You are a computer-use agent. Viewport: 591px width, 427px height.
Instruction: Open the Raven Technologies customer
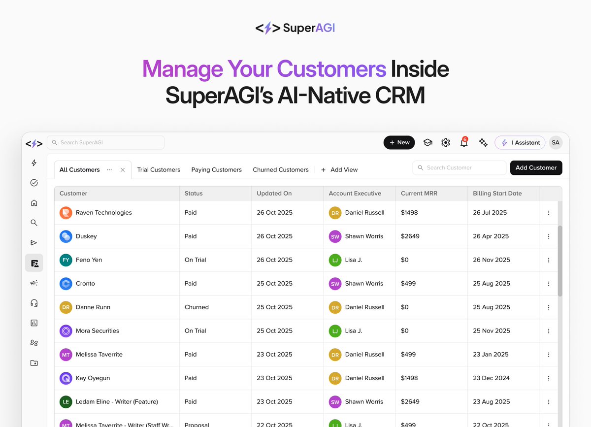(104, 213)
